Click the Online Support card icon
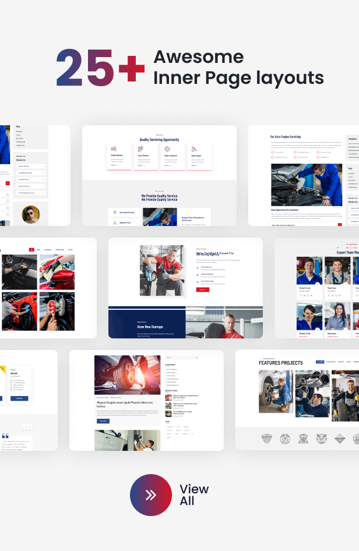359x551 pixels. [x=194, y=149]
